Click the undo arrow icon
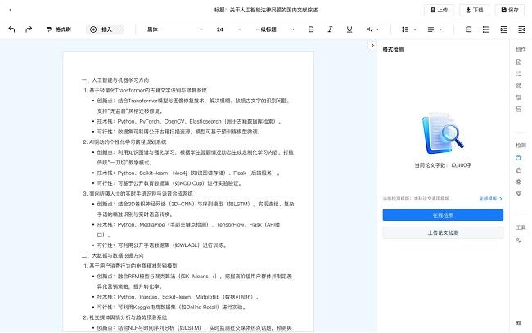 11,29
